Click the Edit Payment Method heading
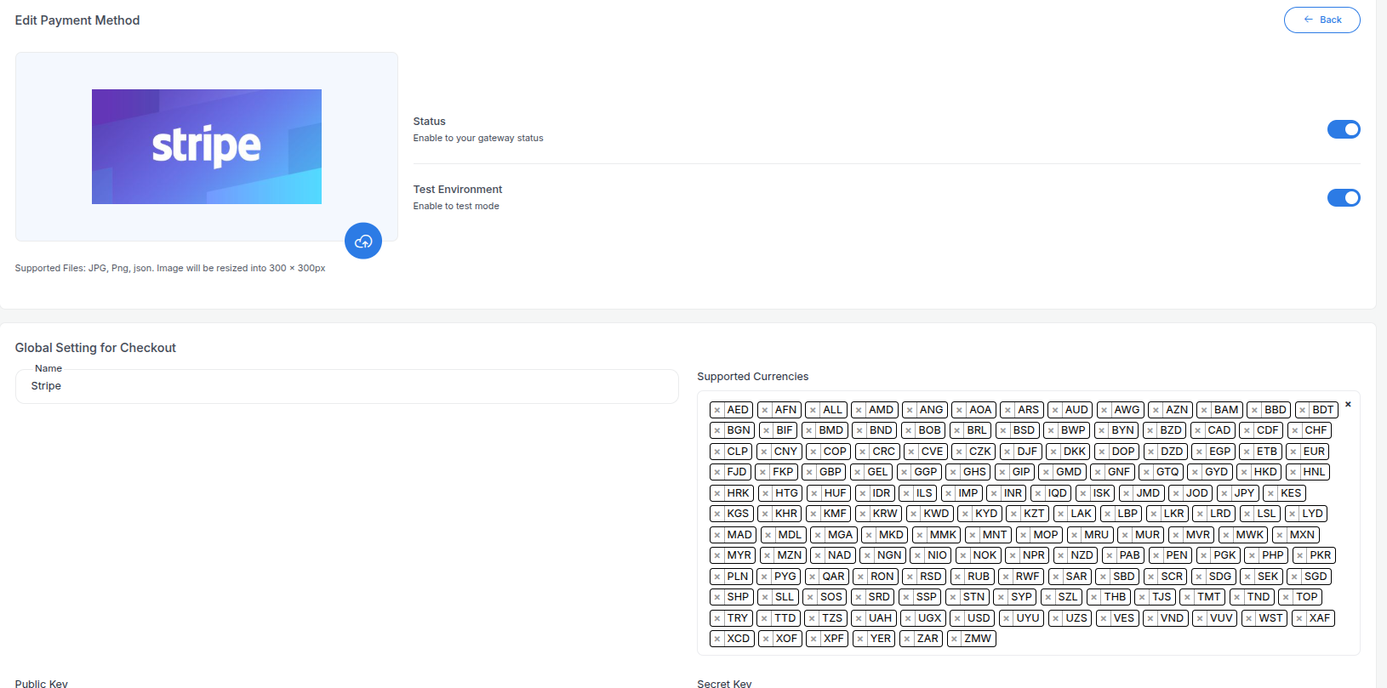The width and height of the screenshot is (1387, 688). click(77, 20)
